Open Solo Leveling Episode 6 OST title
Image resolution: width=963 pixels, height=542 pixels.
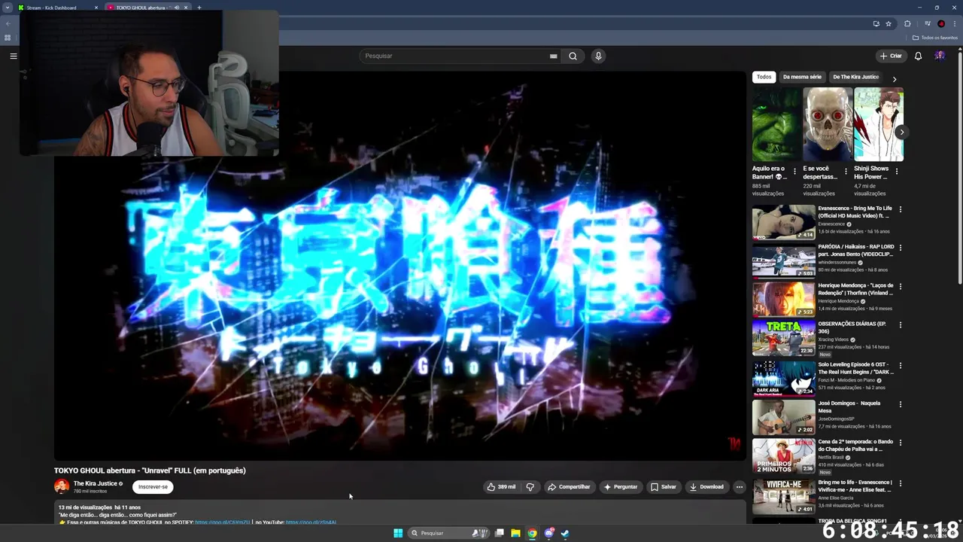point(855,368)
